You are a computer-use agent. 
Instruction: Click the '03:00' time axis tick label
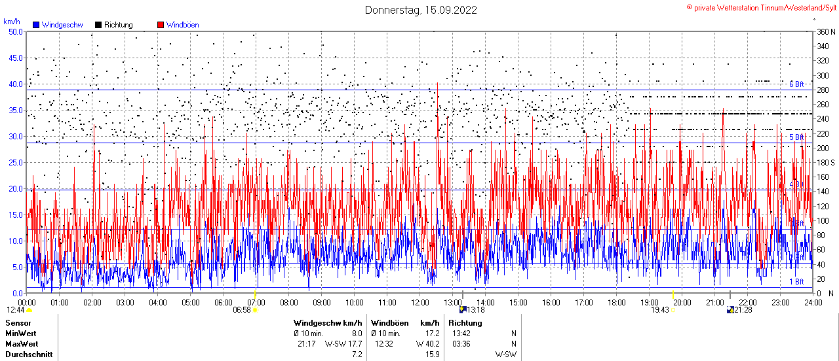click(x=125, y=303)
